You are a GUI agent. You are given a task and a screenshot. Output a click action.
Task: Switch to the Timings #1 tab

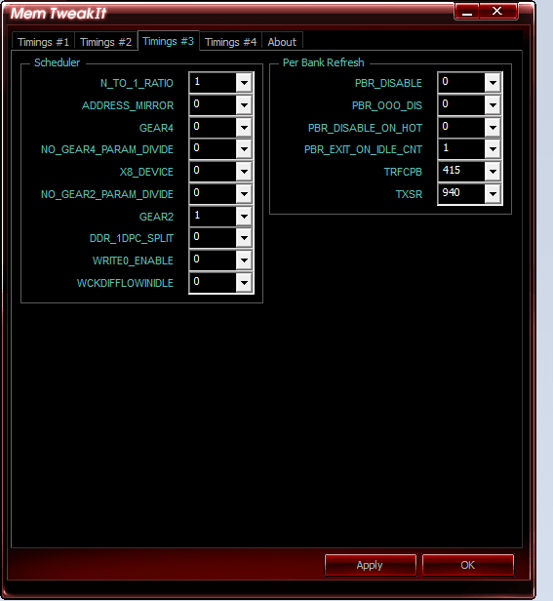[43, 42]
